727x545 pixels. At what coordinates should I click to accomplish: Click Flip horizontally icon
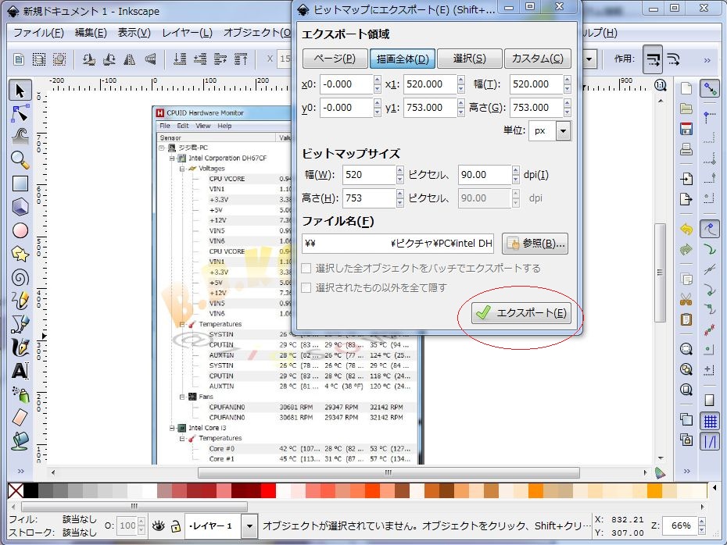click(129, 59)
